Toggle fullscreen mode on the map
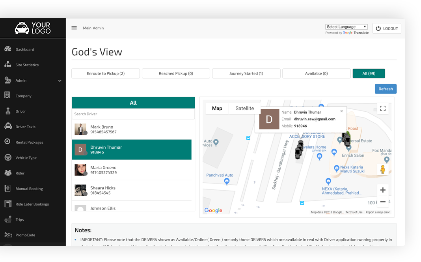This screenshot has width=421, height=262. (383, 108)
